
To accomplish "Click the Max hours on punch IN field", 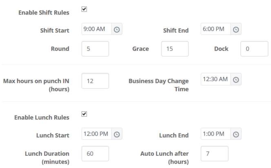I will pyautogui.click(x=95, y=81).
